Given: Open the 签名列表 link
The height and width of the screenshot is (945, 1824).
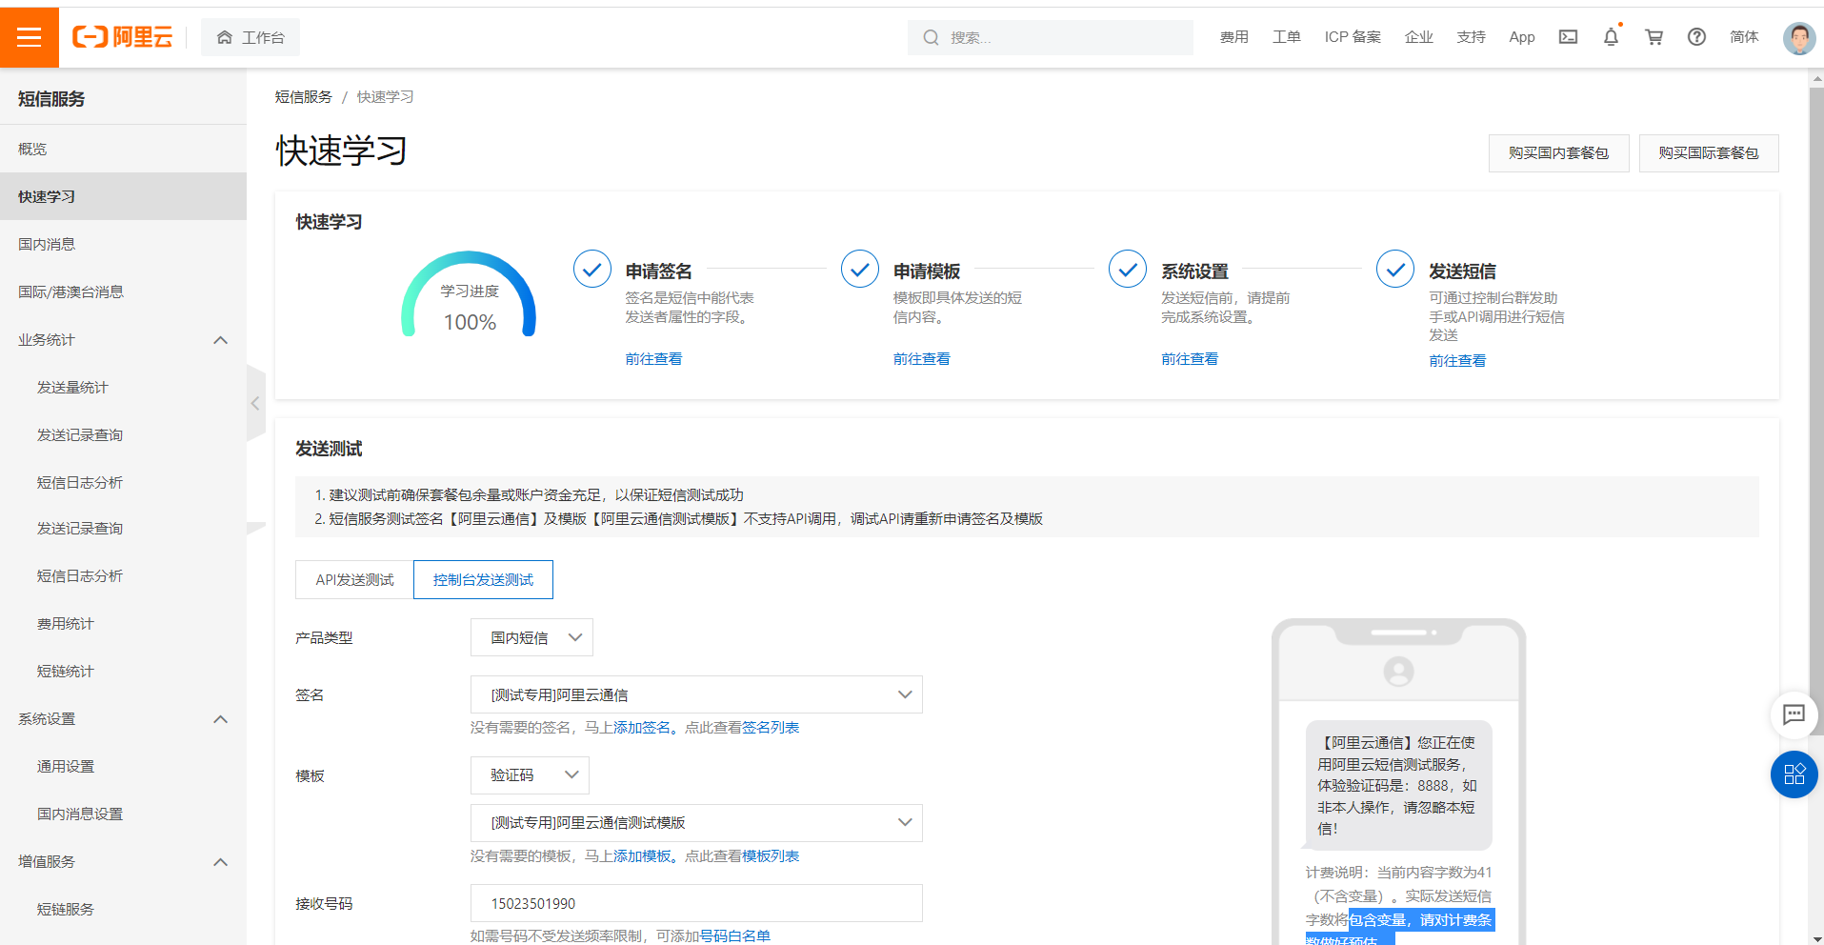Looking at the screenshot, I should 771,728.
